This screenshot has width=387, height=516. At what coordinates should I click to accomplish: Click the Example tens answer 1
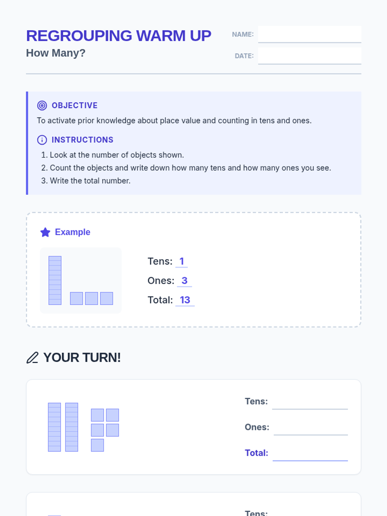click(182, 261)
